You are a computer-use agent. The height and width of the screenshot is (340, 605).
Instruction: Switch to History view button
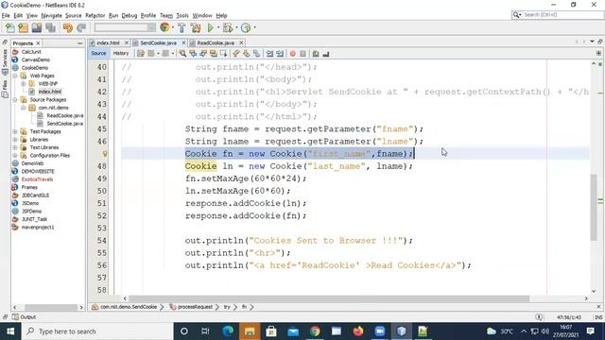121,54
